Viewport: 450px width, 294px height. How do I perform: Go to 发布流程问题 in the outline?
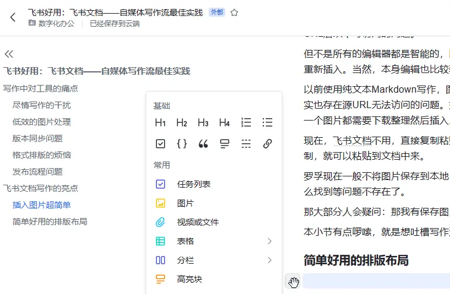pyautogui.click(x=37, y=172)
